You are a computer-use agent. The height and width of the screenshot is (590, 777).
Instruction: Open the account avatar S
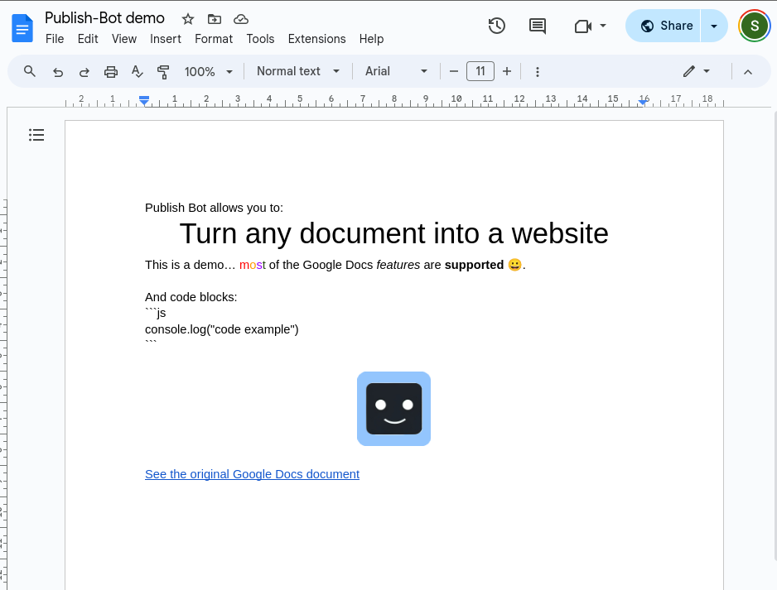pos(754,26)
